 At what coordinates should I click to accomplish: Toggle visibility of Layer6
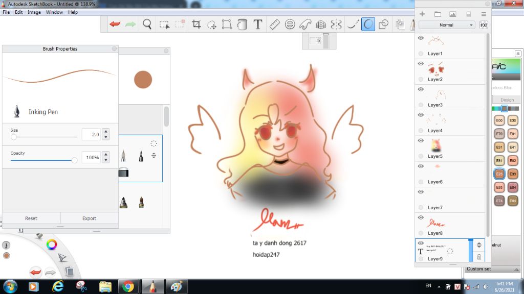[x=421, y=166]
